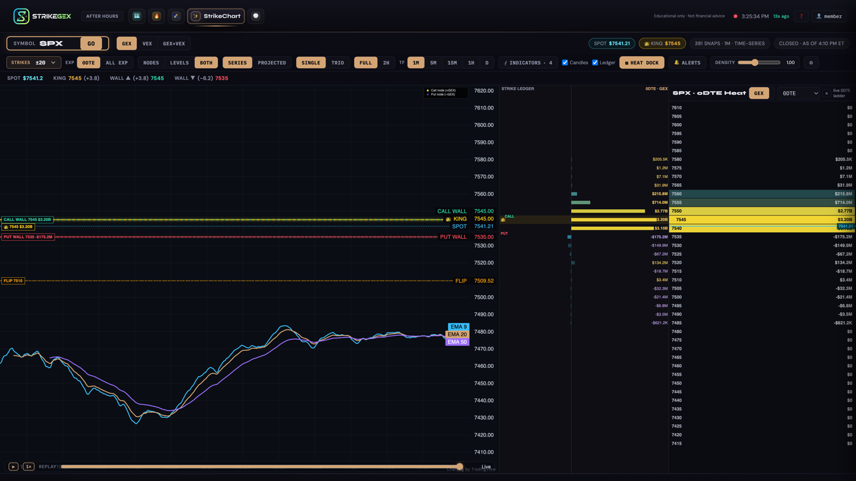Switch to the GEX metric tab

(x=127, y=43)
